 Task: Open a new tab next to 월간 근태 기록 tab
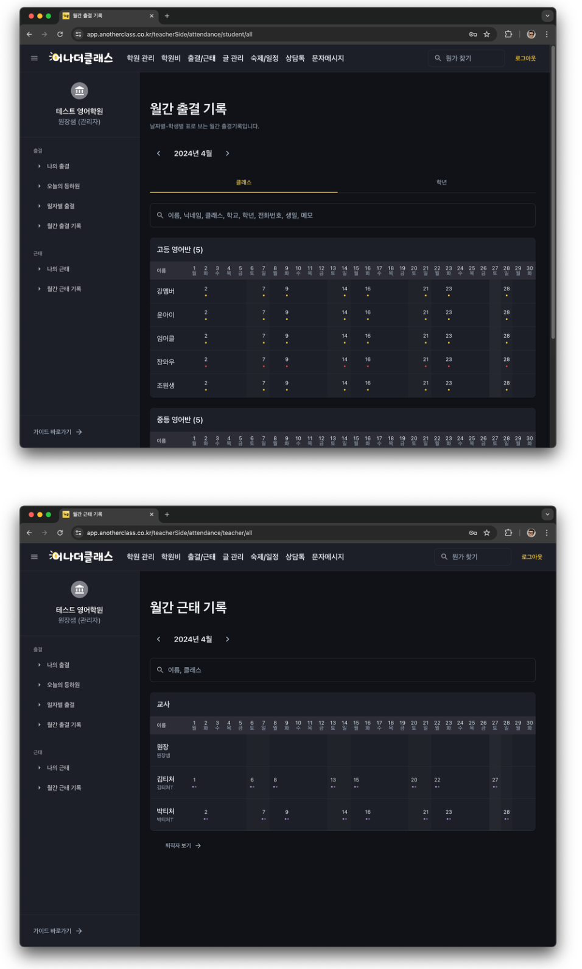[167, 514]
